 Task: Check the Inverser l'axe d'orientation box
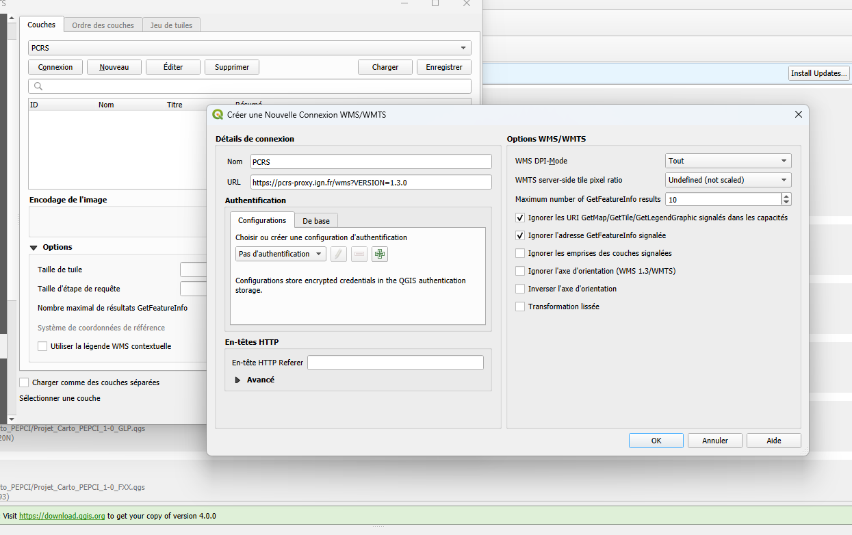[520, 289]
